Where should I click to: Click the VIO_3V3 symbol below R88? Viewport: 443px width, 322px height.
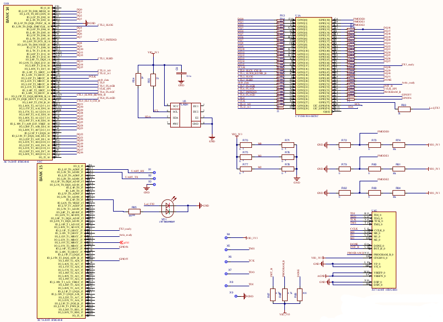point(285,313)
